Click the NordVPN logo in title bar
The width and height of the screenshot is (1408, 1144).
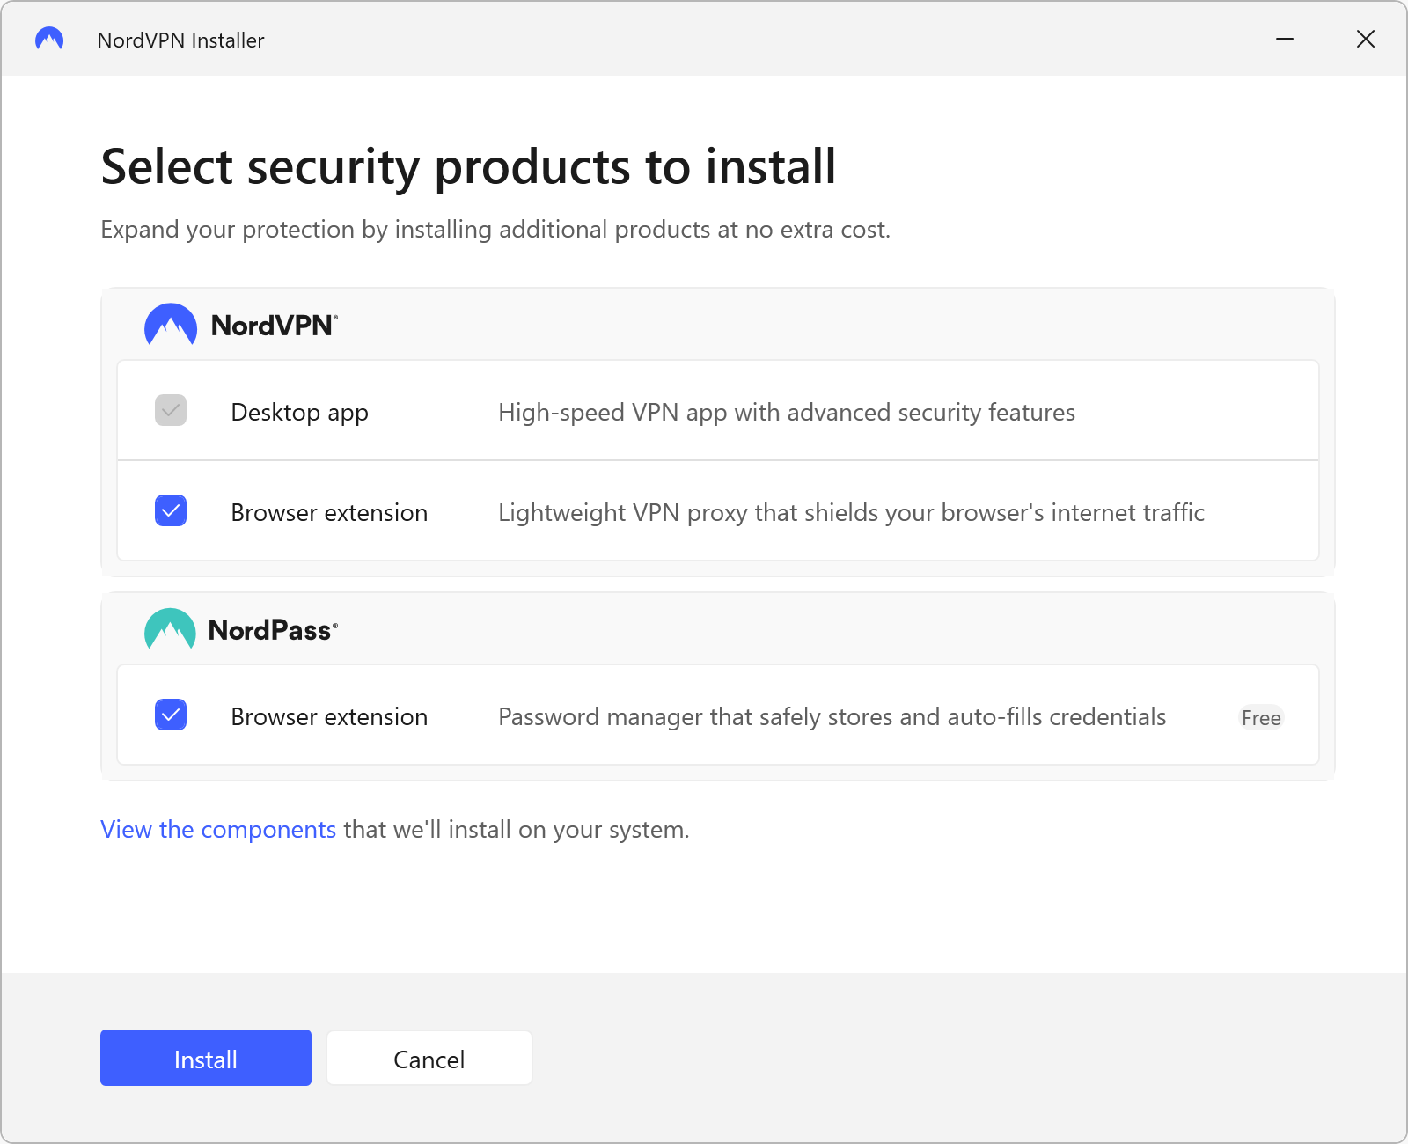tap(49, 40)
